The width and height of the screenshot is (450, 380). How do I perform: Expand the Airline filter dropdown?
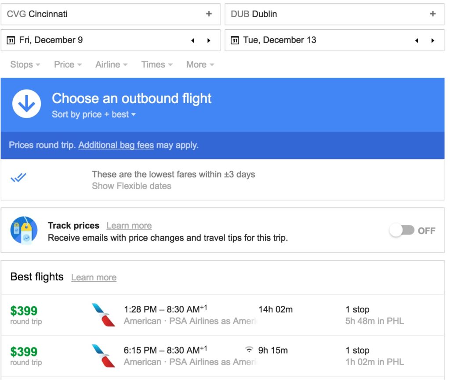pyautogui.click(x=111, y=65)
